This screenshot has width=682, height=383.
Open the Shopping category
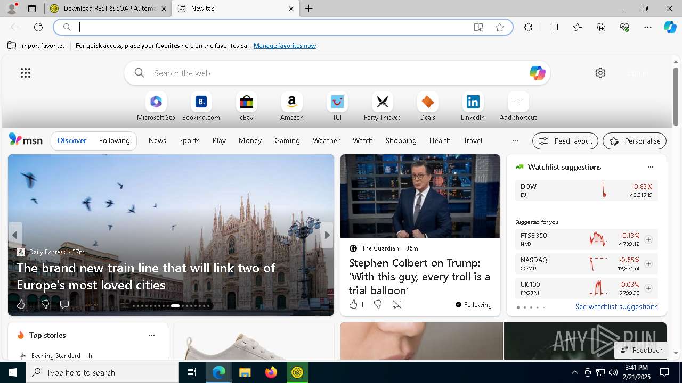[x=401, y=140]
